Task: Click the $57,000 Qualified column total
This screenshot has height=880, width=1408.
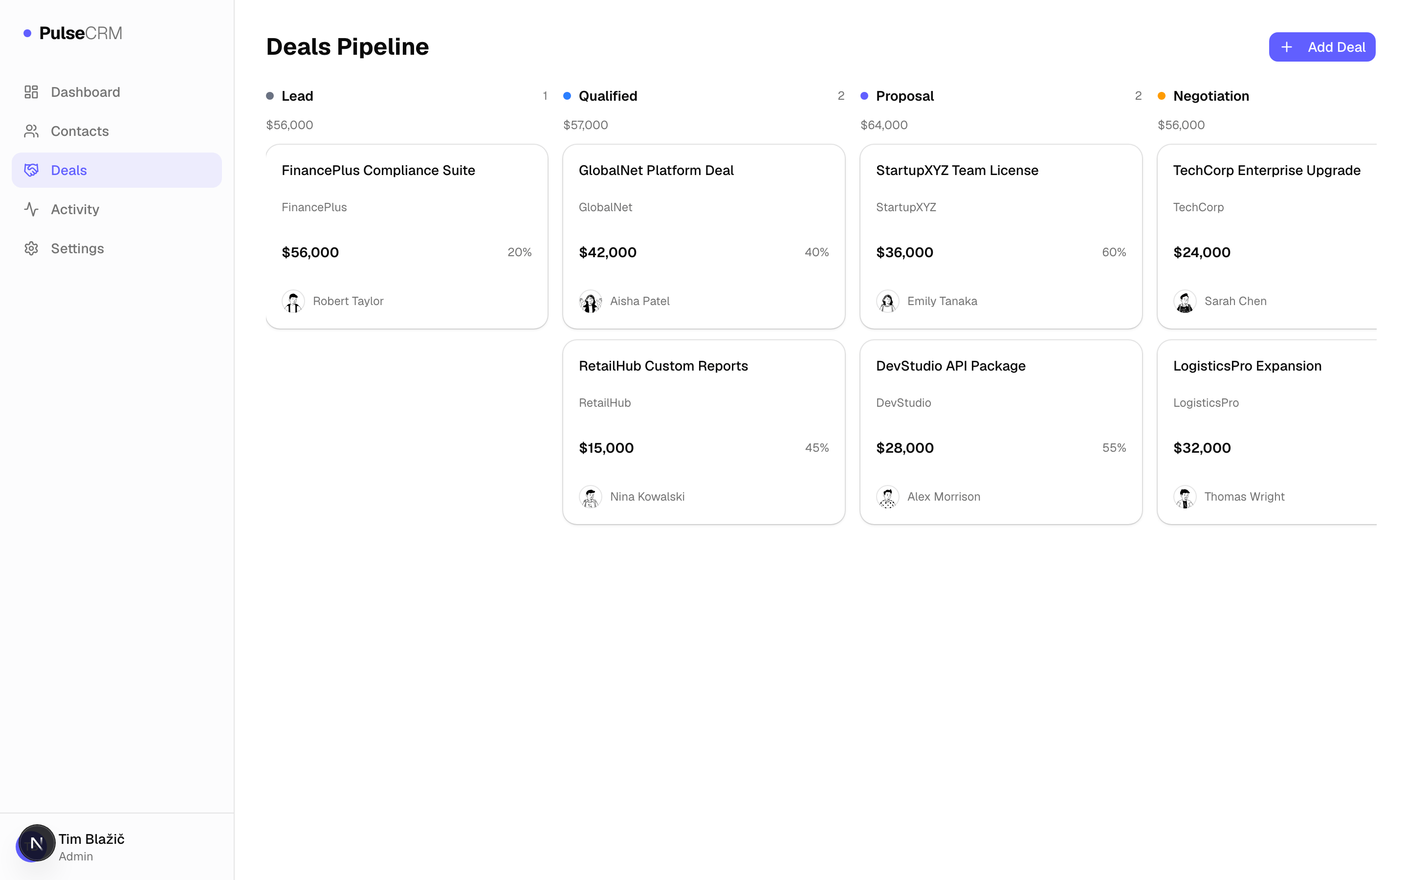Action: [x=585, y=125]
